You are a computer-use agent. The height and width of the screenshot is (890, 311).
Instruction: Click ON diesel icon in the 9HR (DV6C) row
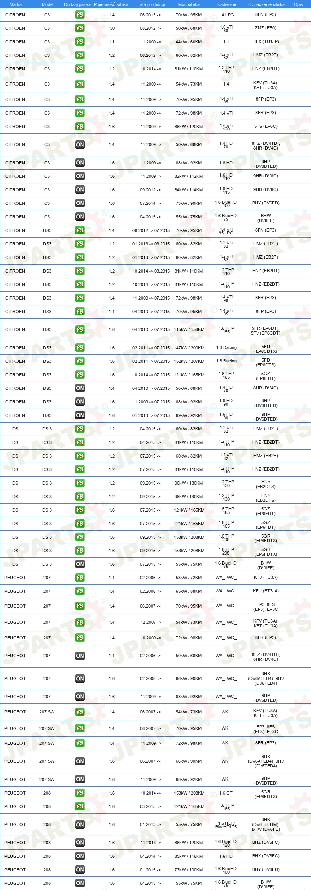tap(80, 176)
